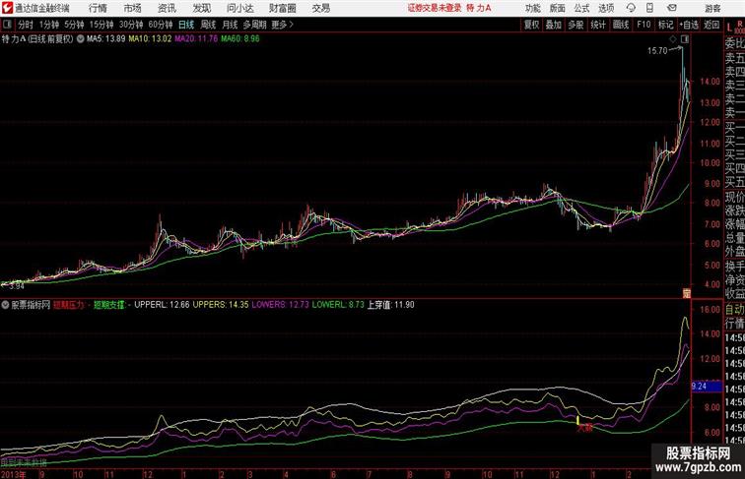The image size is (745, 479).
Task: Click the 3.94 low price label
Action: click(x=17, y=286)
